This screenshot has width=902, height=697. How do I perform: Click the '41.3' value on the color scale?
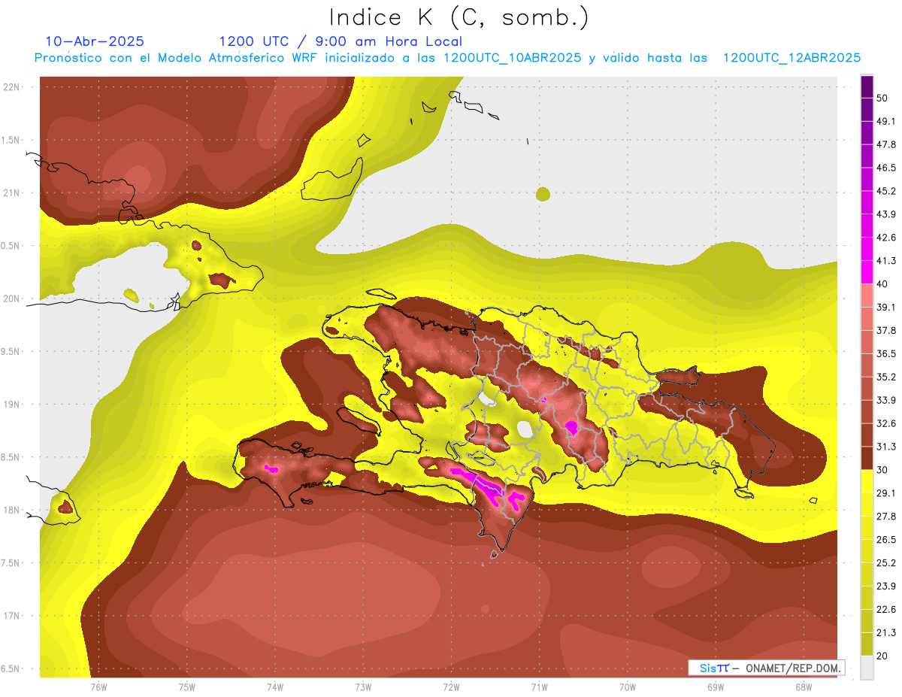click(x=886, y=261)
